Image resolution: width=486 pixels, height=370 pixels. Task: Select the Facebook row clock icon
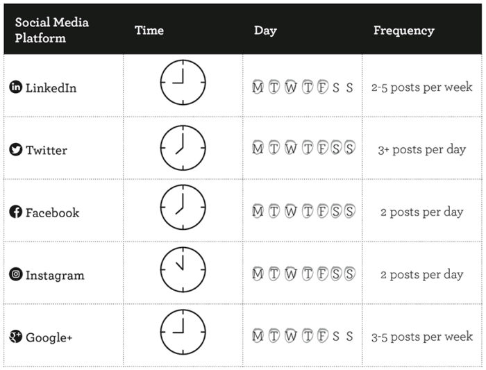(183, 207)
